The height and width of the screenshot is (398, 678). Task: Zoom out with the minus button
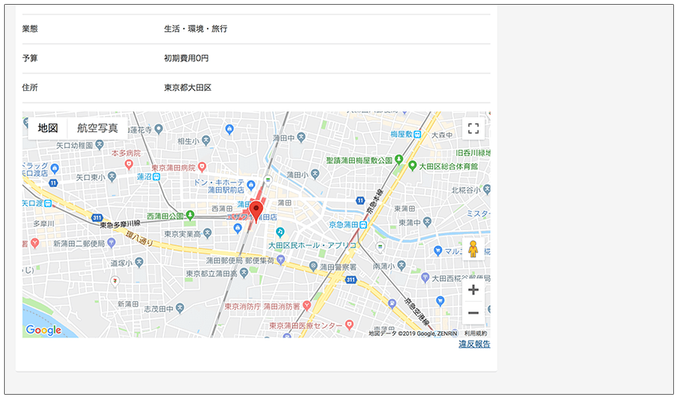point(473,313)
